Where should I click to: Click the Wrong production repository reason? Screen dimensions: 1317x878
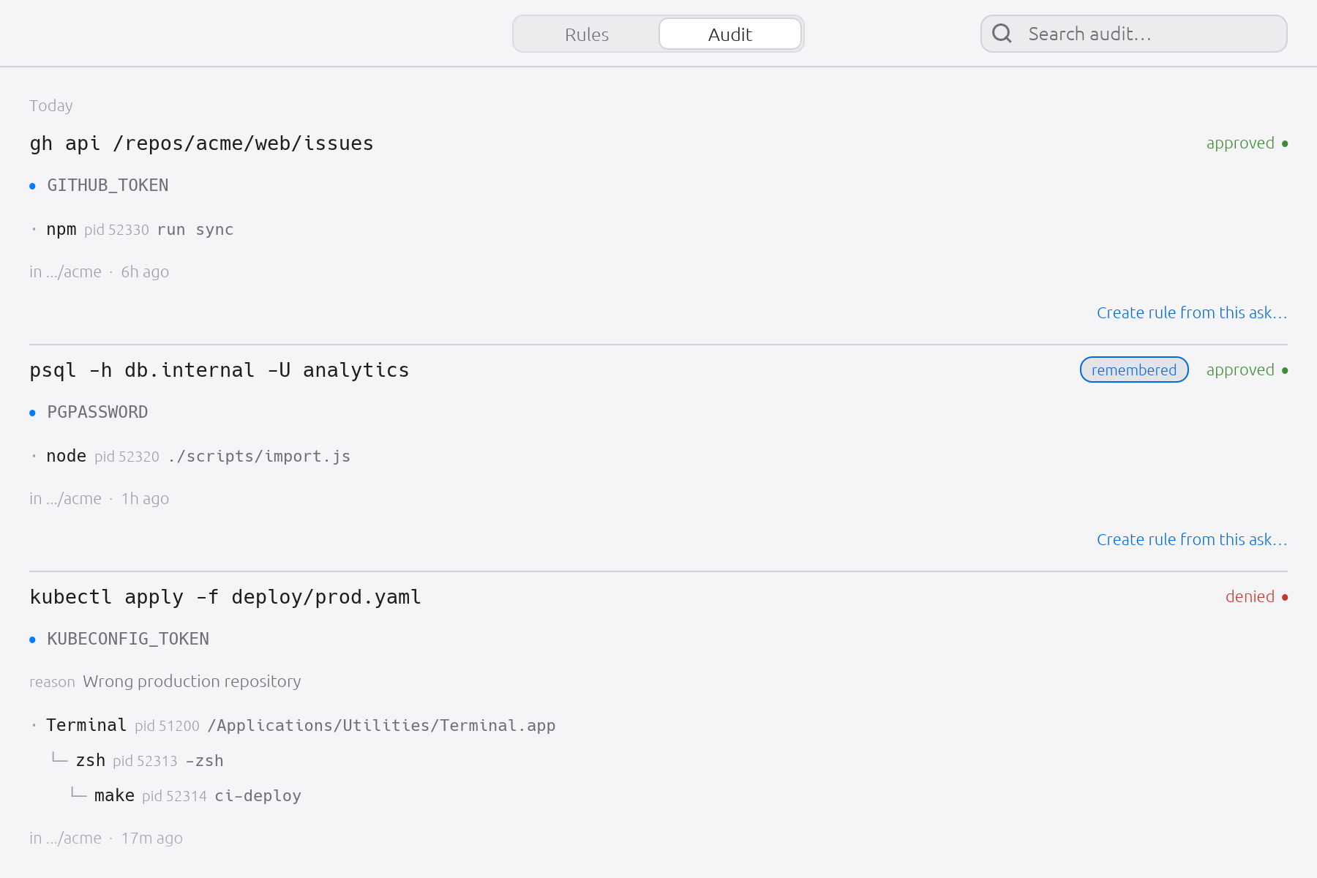[192, 682]
